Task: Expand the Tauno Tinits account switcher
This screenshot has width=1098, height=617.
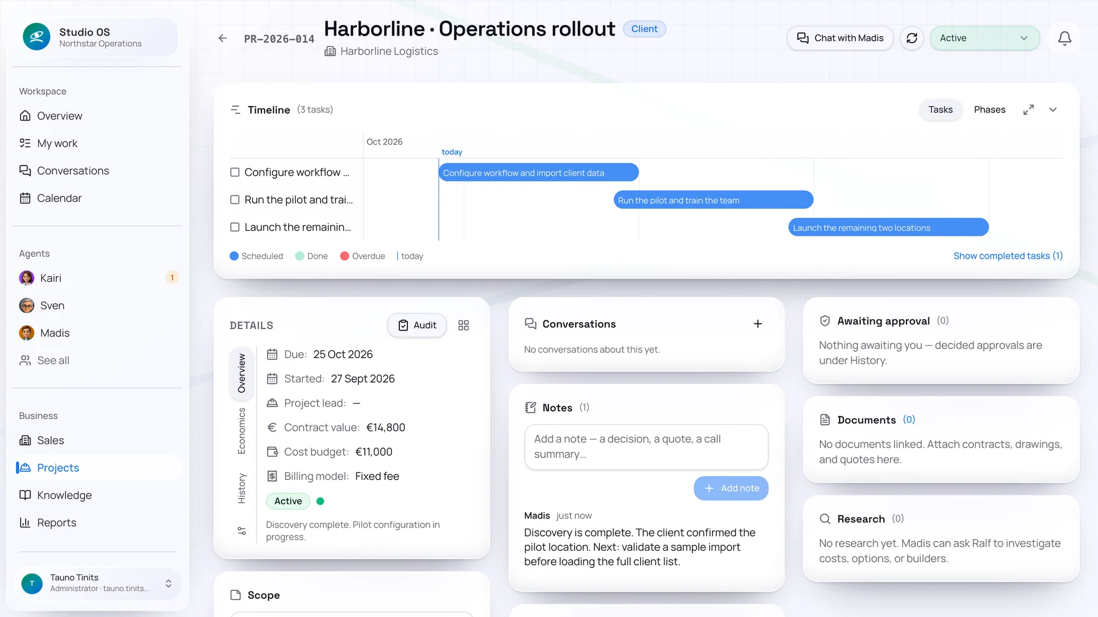Action: (168, 583)
